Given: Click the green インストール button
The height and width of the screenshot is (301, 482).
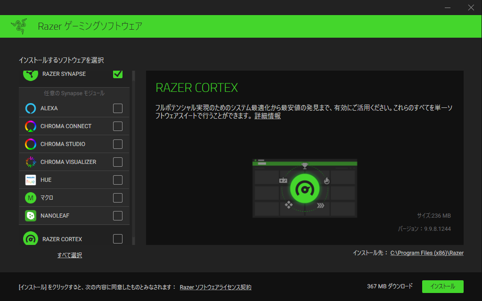Looking at the screenshot, I should click(442, 286).
